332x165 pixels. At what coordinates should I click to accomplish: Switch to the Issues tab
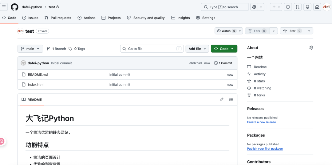pos(30,18)
